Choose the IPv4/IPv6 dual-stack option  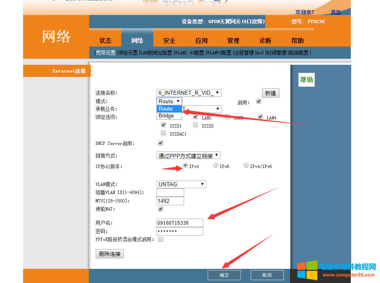coord(246,166)
